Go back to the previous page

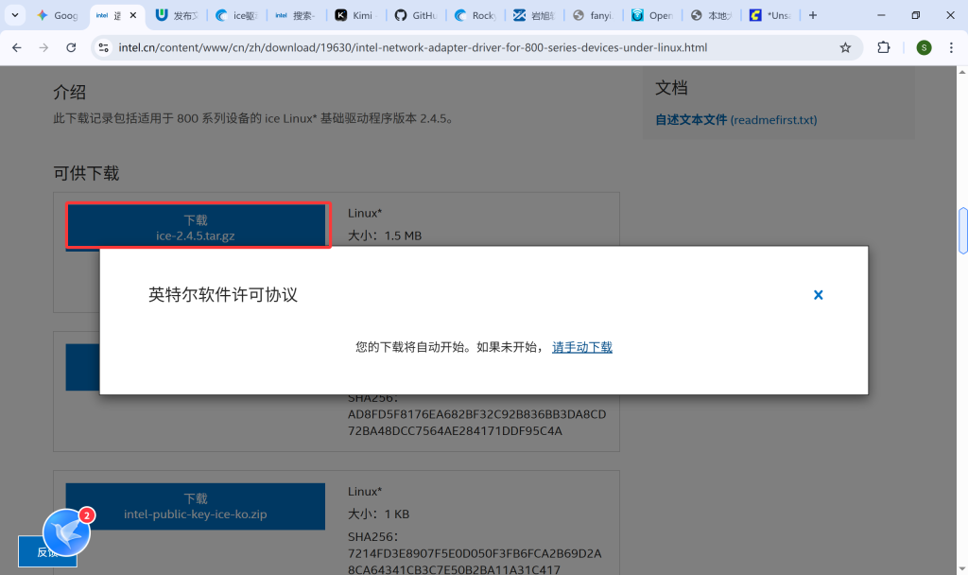[x=17, y=47]
